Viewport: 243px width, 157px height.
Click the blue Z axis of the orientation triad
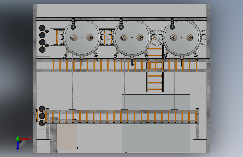pyautogui.click(x=18, y=145)
